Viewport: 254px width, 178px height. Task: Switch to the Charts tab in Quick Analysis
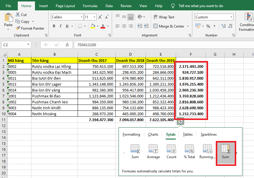coord(153,134)
